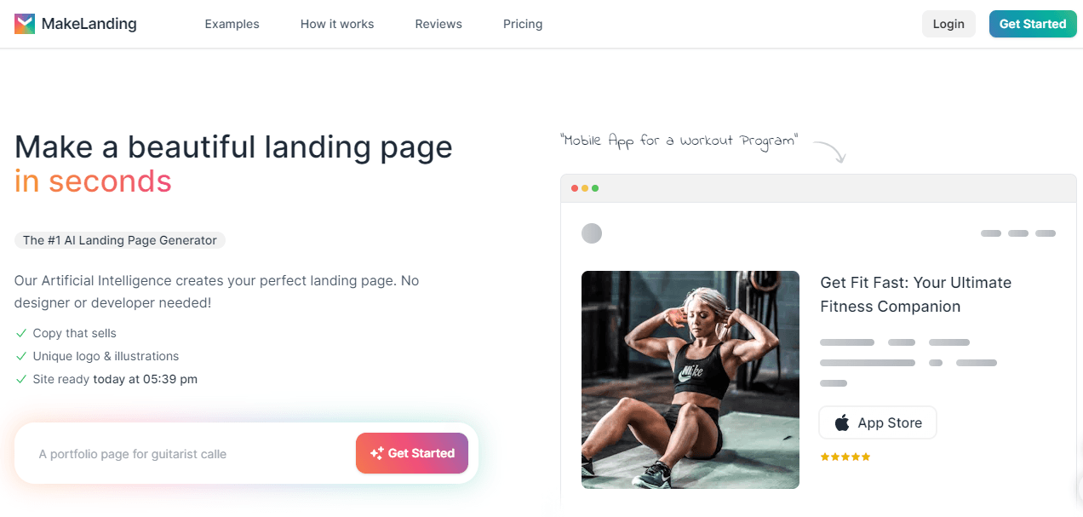Click the curved arrow under handwritten caption
1083x517 pixels.
829,152
